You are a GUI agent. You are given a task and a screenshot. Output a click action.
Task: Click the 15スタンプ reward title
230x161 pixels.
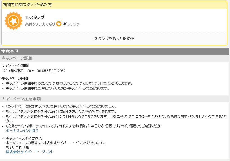[x=35, y=17]
